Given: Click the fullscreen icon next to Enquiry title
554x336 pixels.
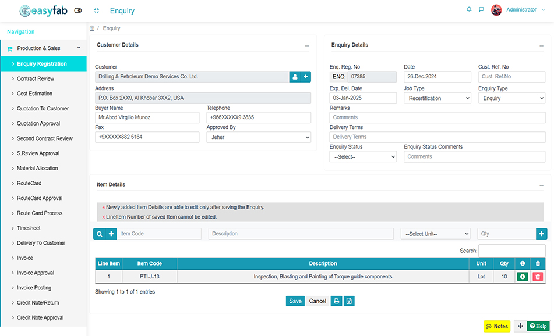Looking at the screenshot, I should point(97,10).
